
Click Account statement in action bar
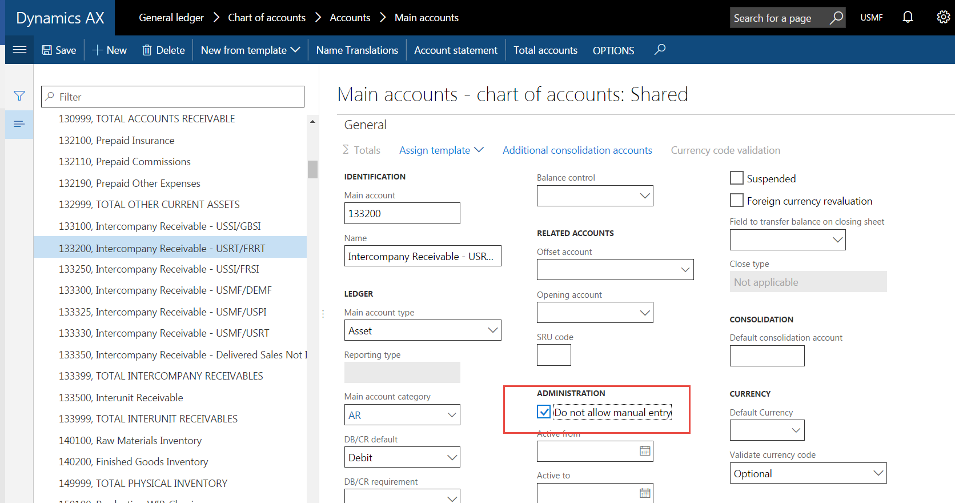(x=455, y=50)
